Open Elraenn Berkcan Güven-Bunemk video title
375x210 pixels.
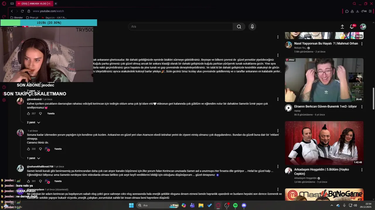click(325, 106)
